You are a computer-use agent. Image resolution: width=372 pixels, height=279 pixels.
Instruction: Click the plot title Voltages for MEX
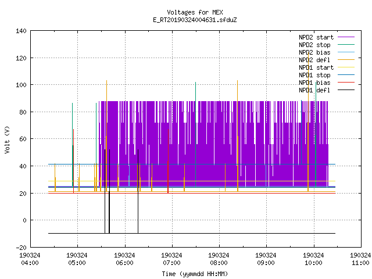195,12
